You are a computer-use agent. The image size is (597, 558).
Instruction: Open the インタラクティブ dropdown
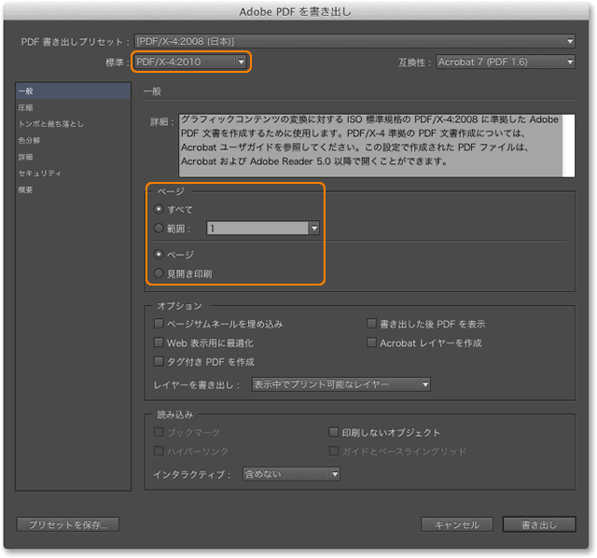pyautogui.click(x=291, y=474)
